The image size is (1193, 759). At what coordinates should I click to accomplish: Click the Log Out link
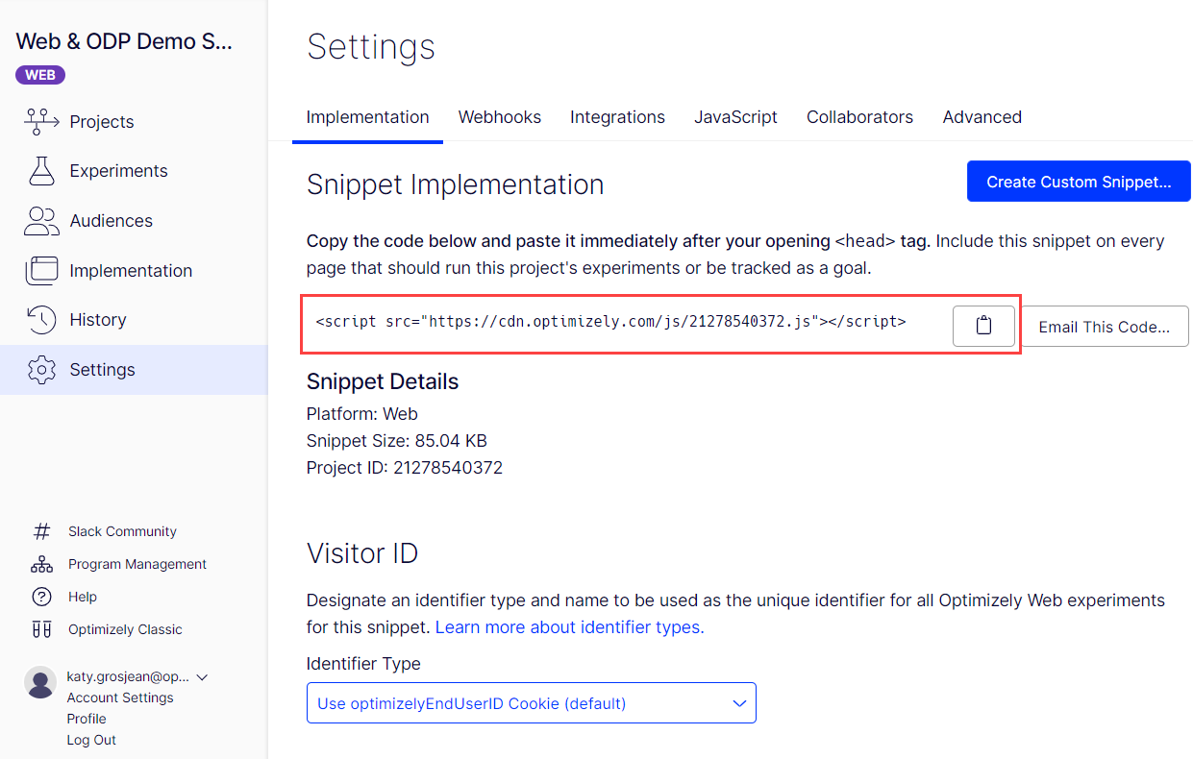pyautogui.click(x=91, y=740)
